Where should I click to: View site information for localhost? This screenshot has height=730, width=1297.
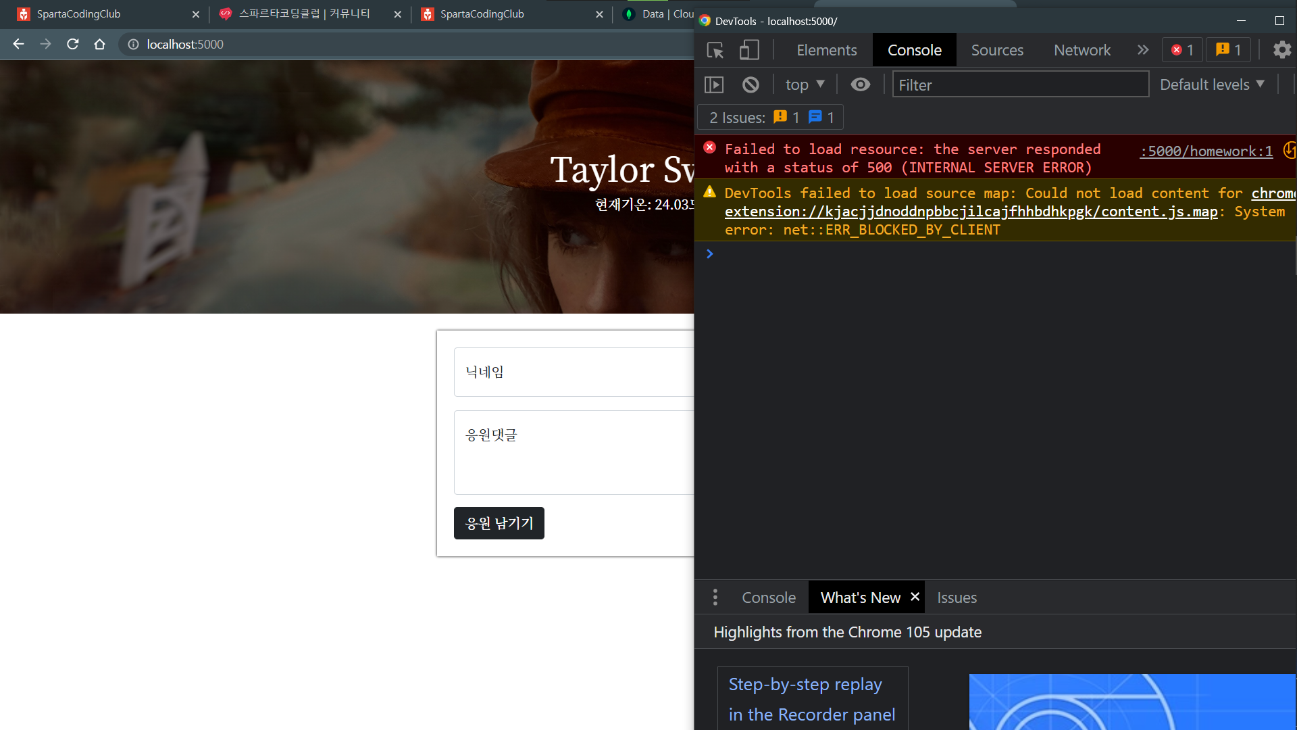click(x=133, y=44)
